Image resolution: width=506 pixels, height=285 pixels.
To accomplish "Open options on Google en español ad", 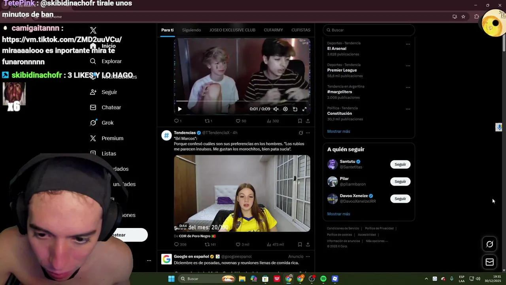I will click(308, 256).
